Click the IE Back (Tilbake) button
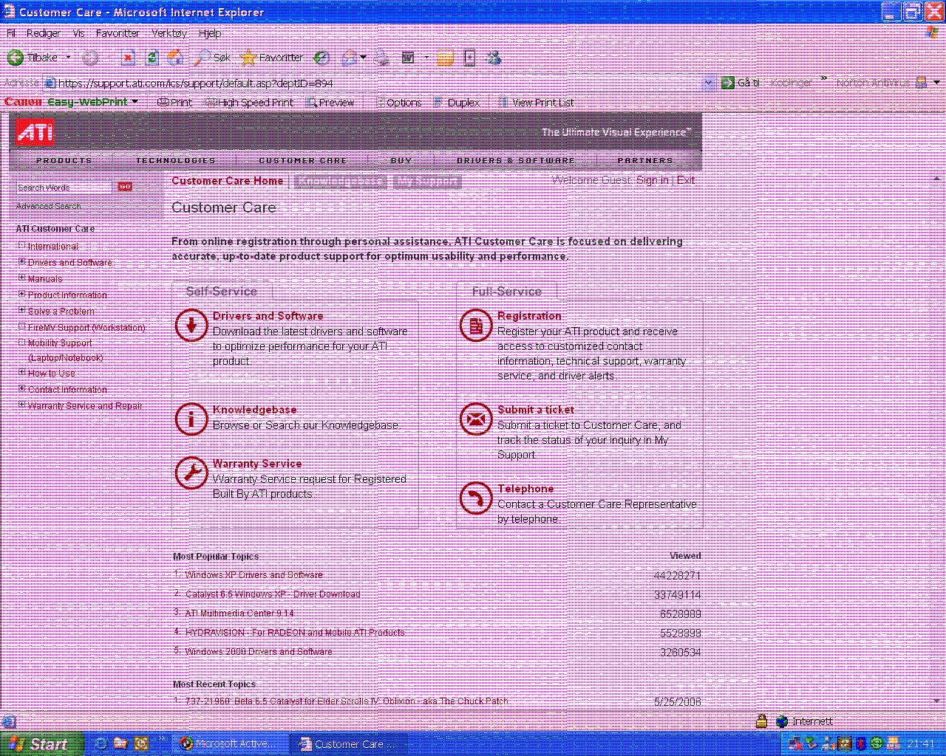This screenshot has height=756, width=946. click(33, 58)
